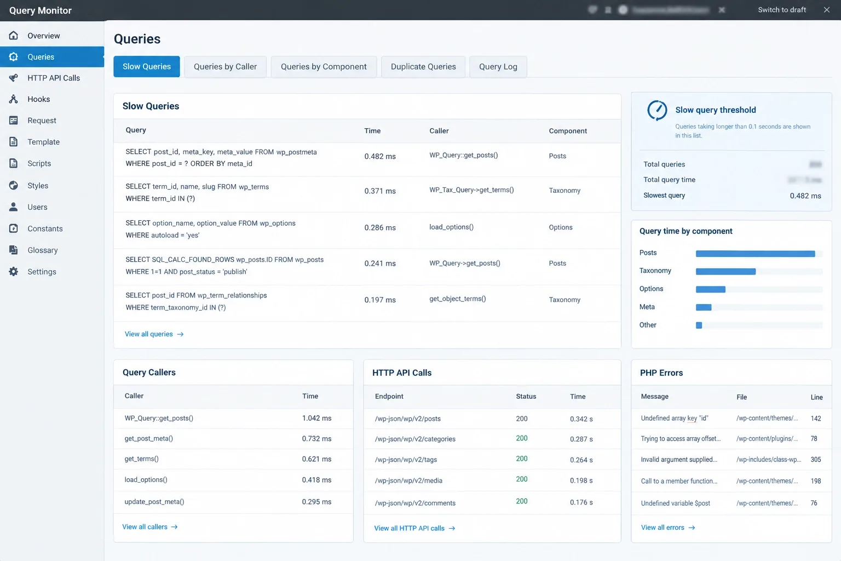This screenshot has height=561, width=841.
Task: Click the "/wp-json/wp/v2/comments" endpoint
Action: pyautogui.click(x=415, y=503)
